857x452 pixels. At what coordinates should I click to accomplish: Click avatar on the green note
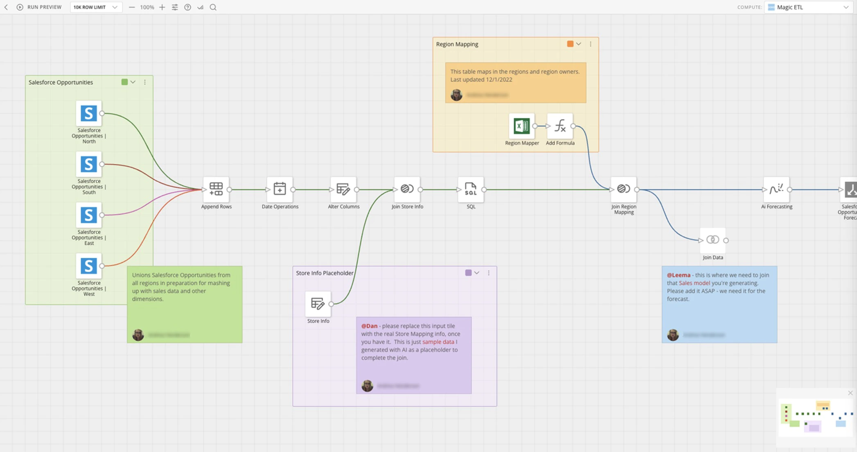click(x=138, y=335)
